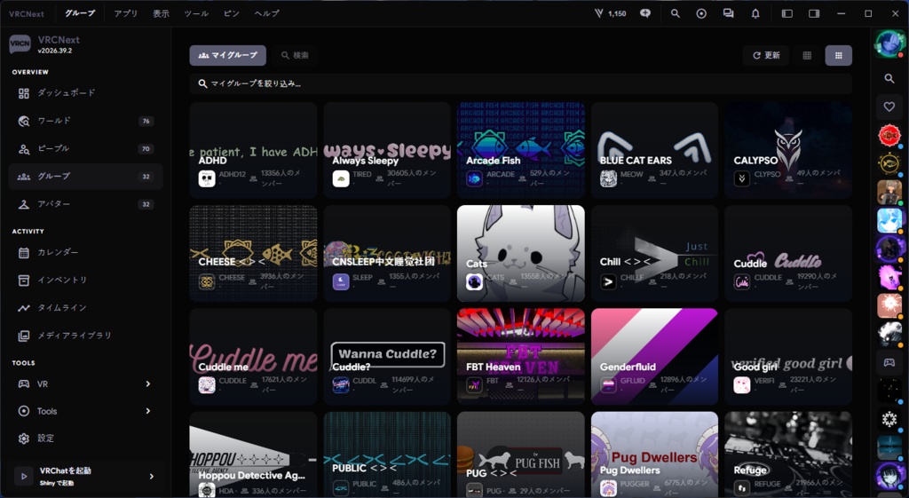The height and width of the screenshot is (498, 909).
Task: Open the Refuge group card
Action: pos(788,455)
